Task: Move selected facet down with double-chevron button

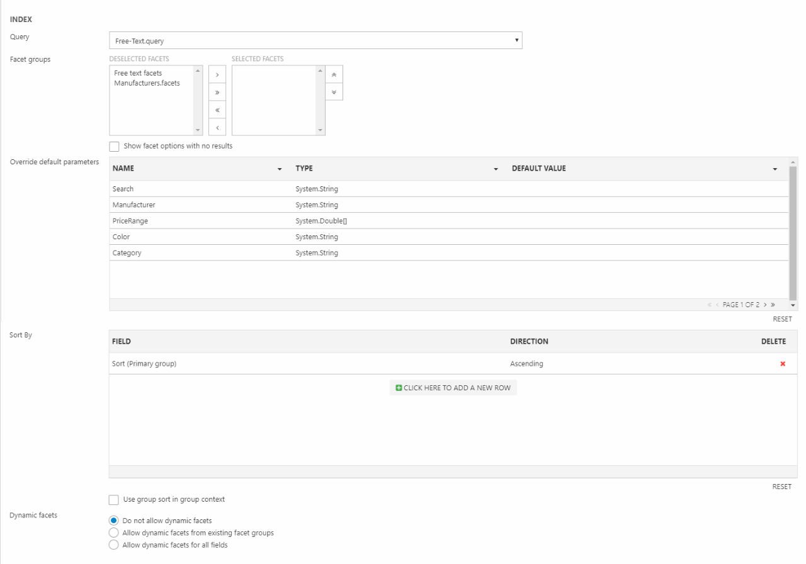Action: pyautogui.click(x=334, y=92)
